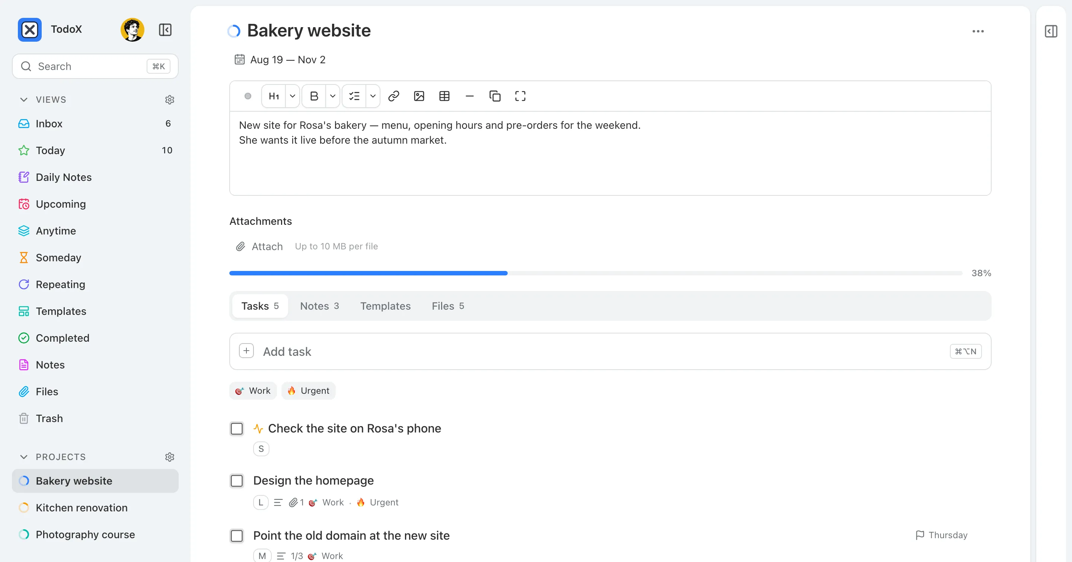Focus the Search field
1072x562 pixels.
pos(95,66)
